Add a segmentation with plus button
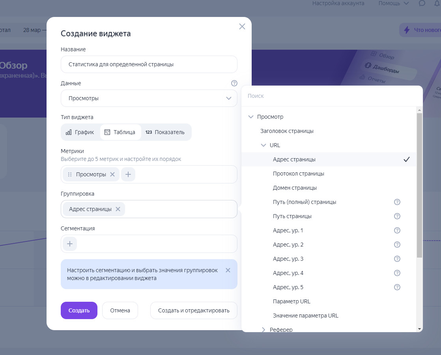Viewport: 441px width, 355px height. pyautogui.click(x=70, y=244)
